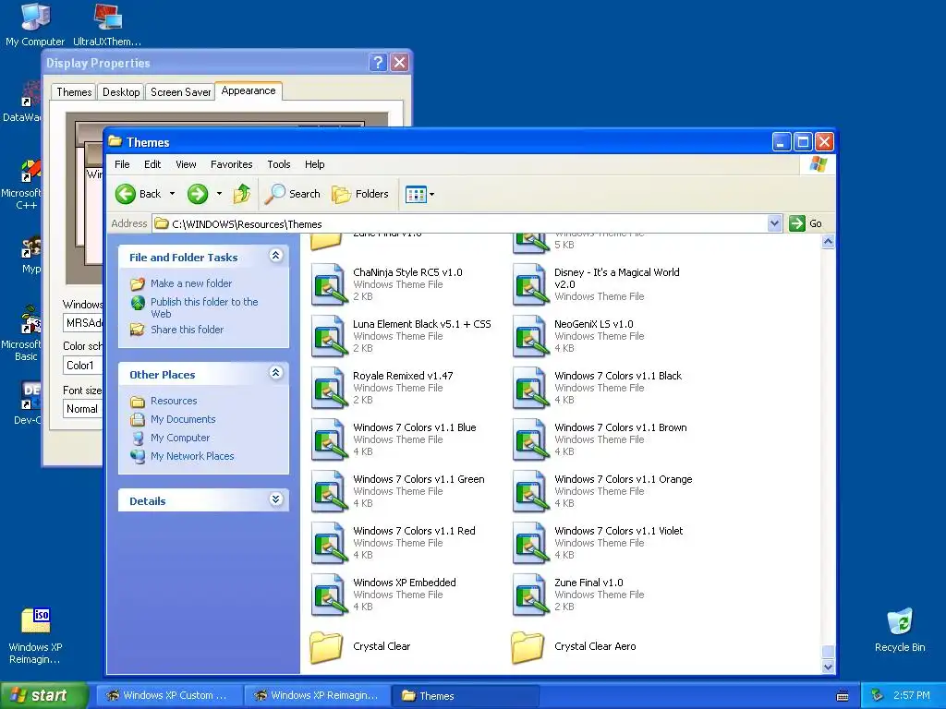This screenshot has width=946, height=709.
Task: Select Windows 7 Colors v1.1 Orange icon
Action: (531, 492)
